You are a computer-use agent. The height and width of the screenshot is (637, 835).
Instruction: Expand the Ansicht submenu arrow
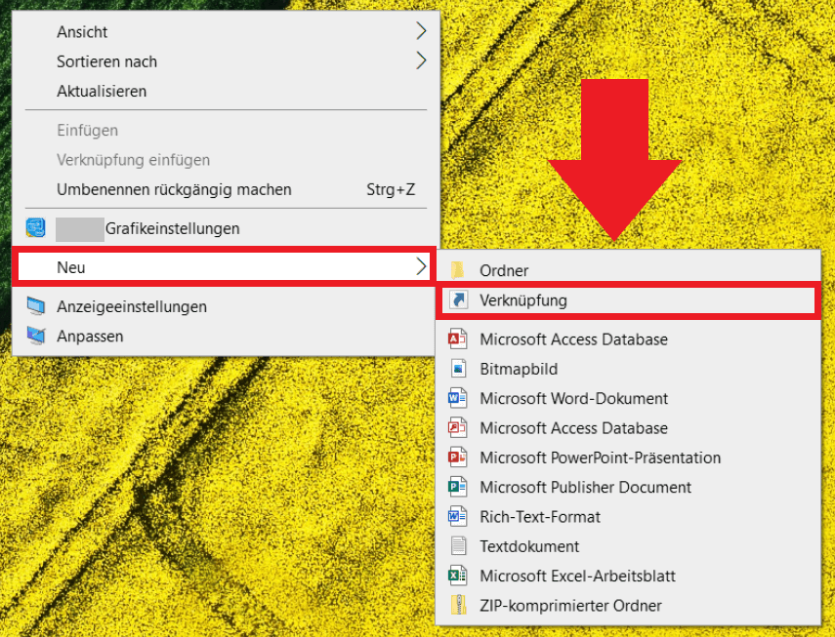point(421,31)
